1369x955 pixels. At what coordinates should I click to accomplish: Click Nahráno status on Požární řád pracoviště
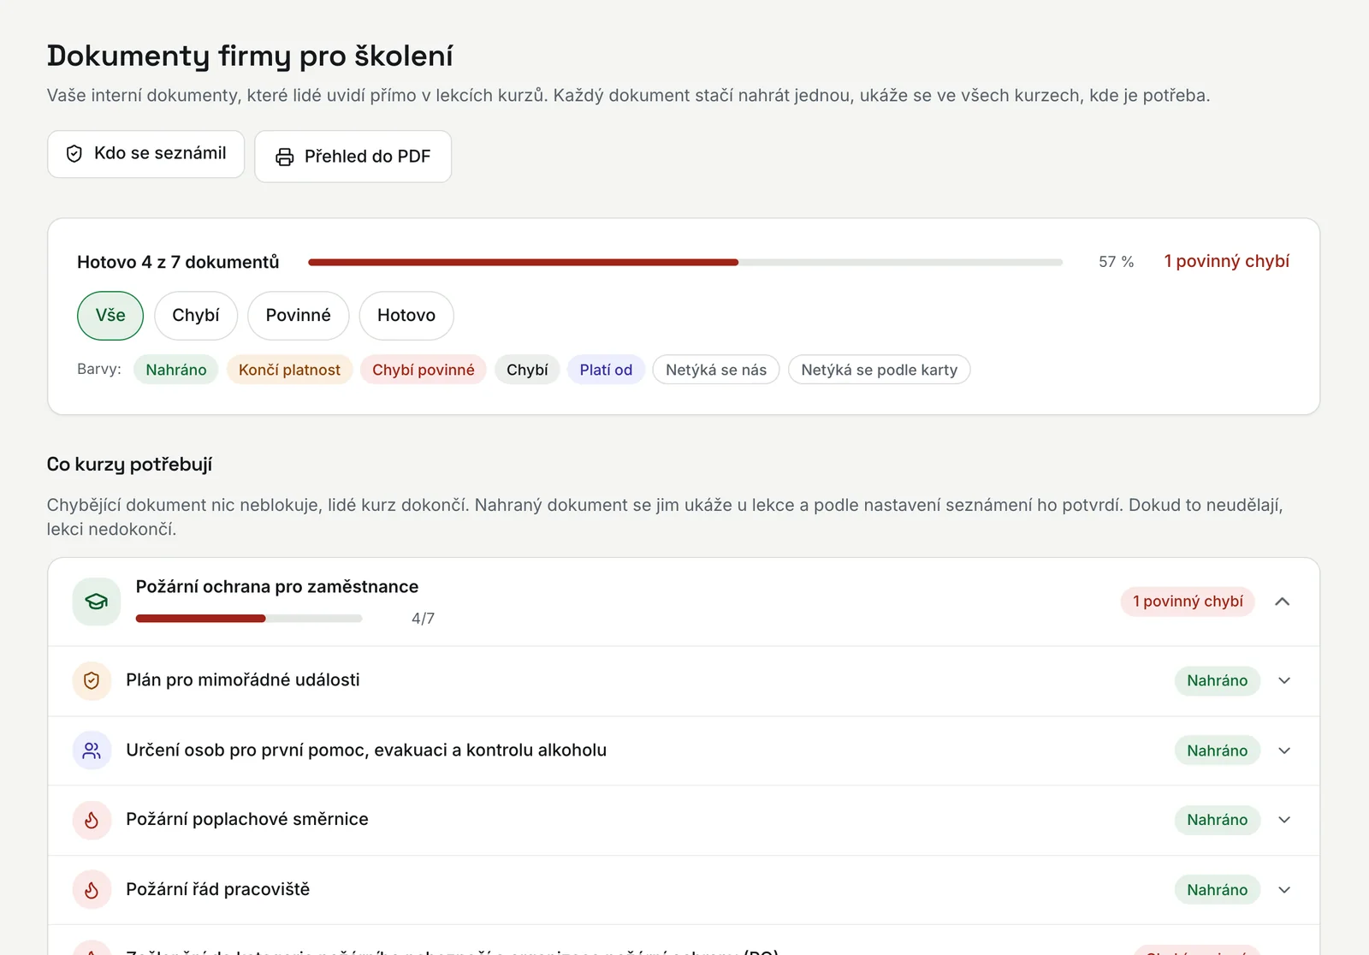(1218, 890)
